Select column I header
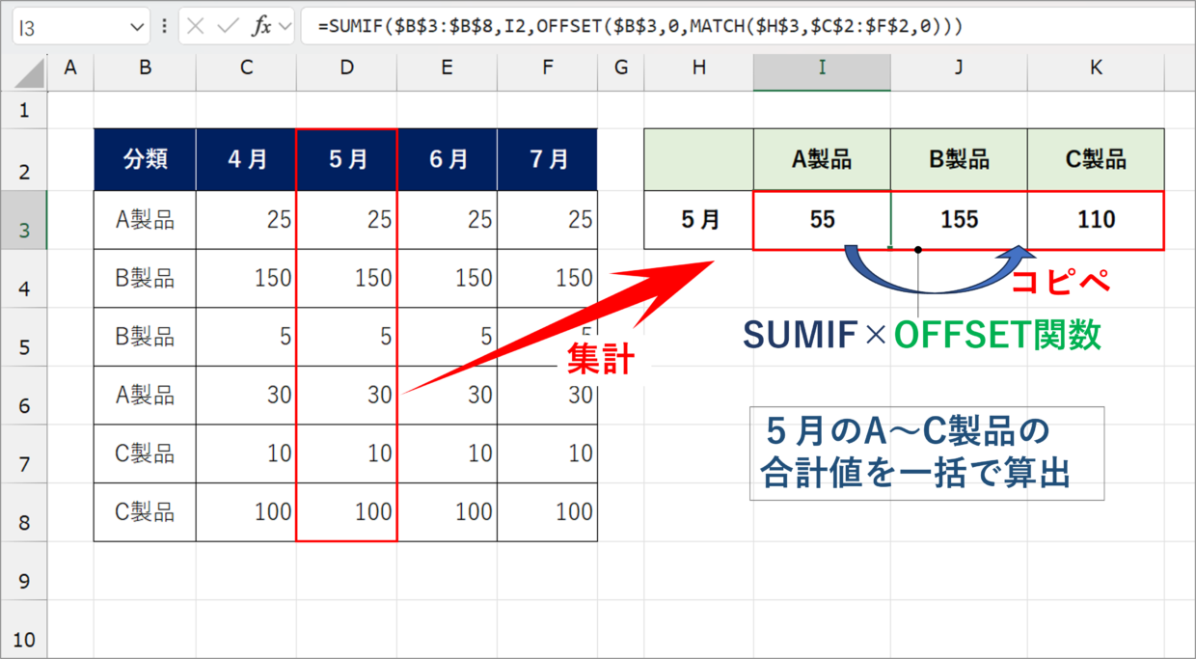1196x659 pixels. (822, 67)
